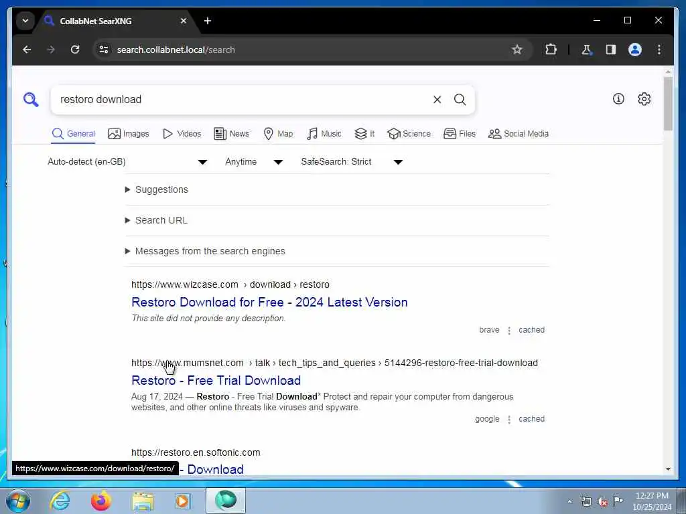
Task: Click the page vertical scrollbar thumb
Action: click(668, 104)
